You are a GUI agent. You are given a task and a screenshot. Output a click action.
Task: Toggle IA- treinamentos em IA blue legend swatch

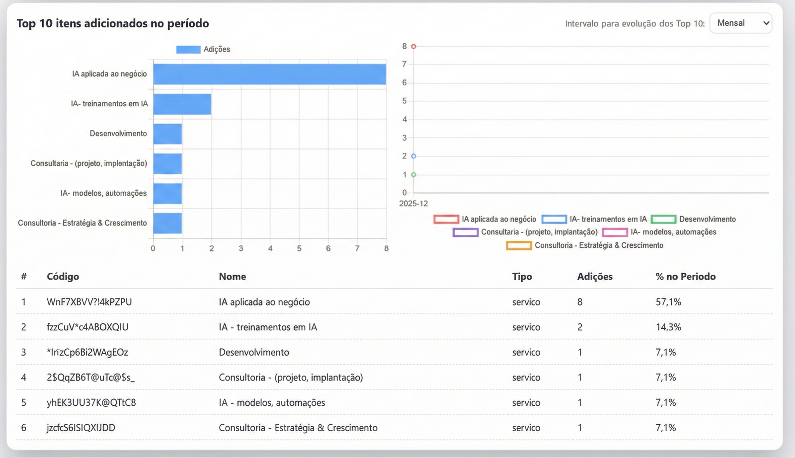554,219
